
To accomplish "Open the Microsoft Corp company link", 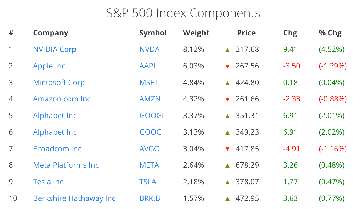I will coord(59,83).
